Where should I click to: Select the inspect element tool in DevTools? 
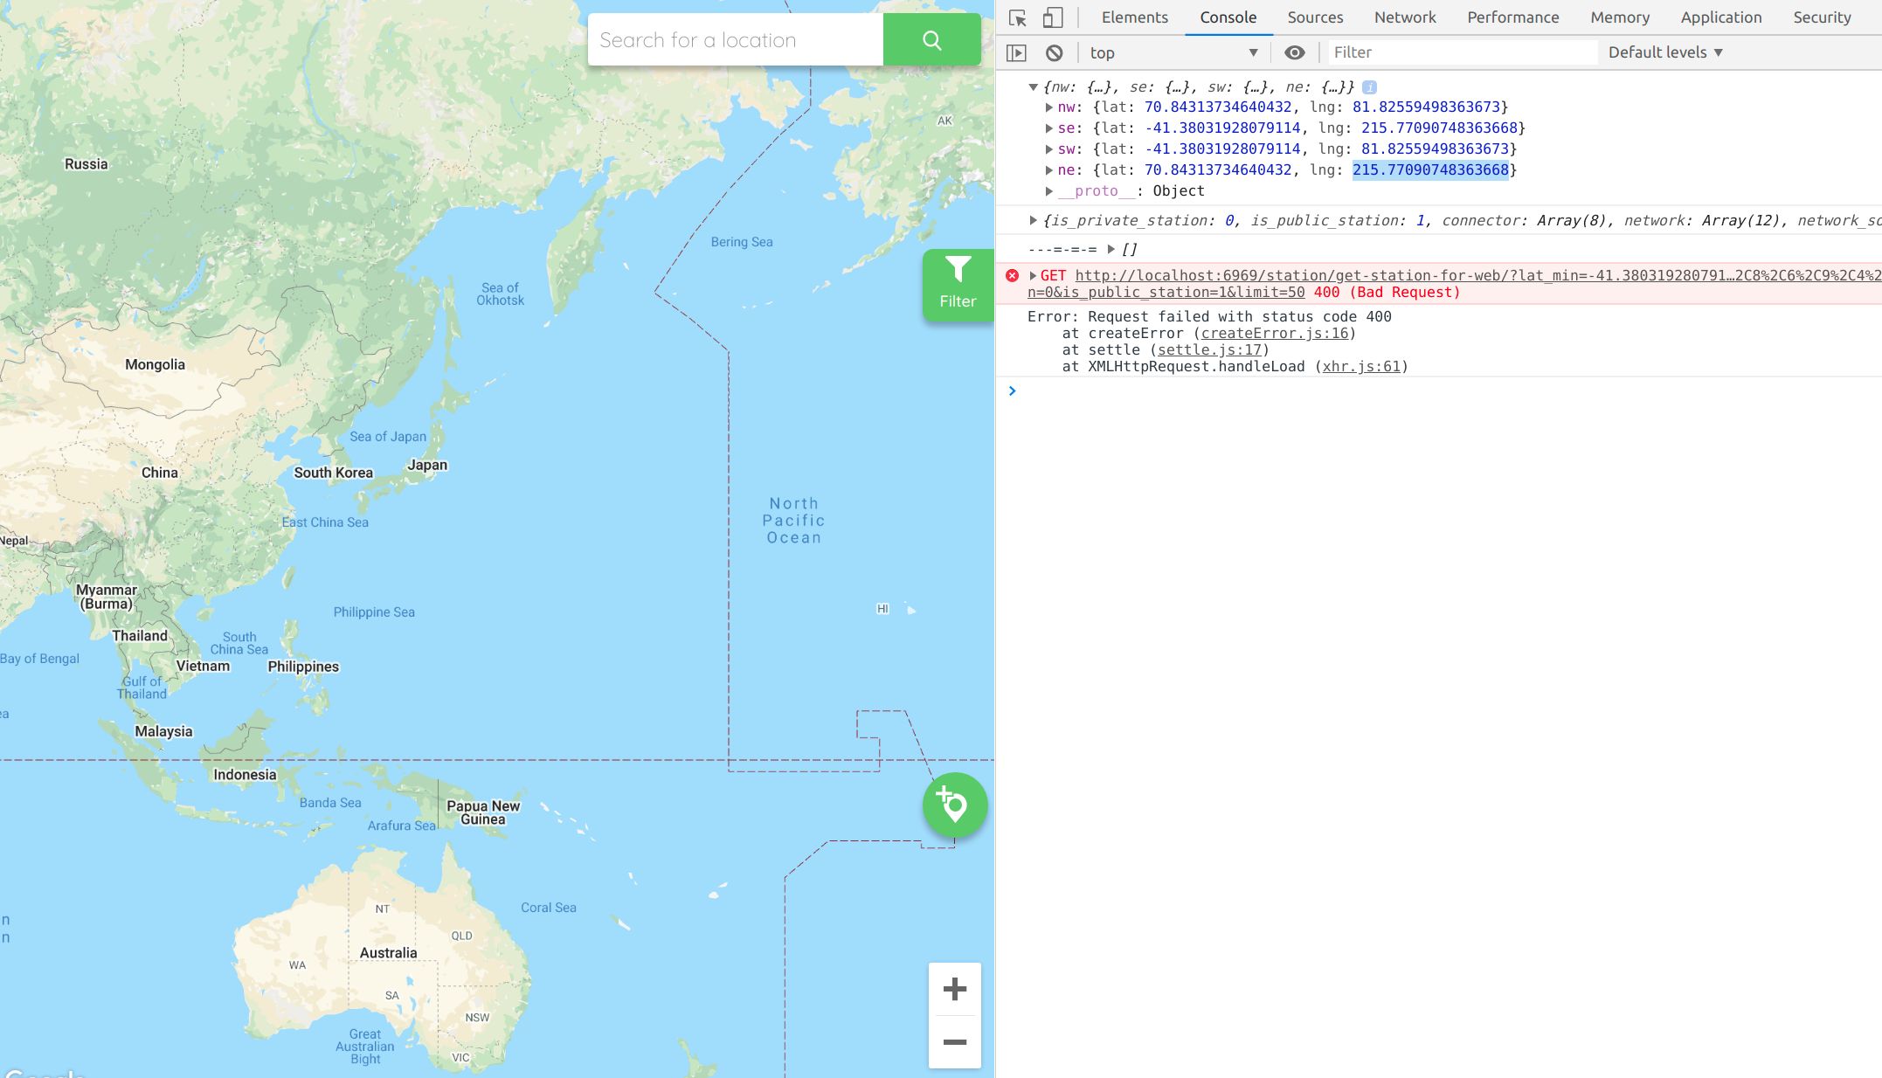(x=1016, y=17)
